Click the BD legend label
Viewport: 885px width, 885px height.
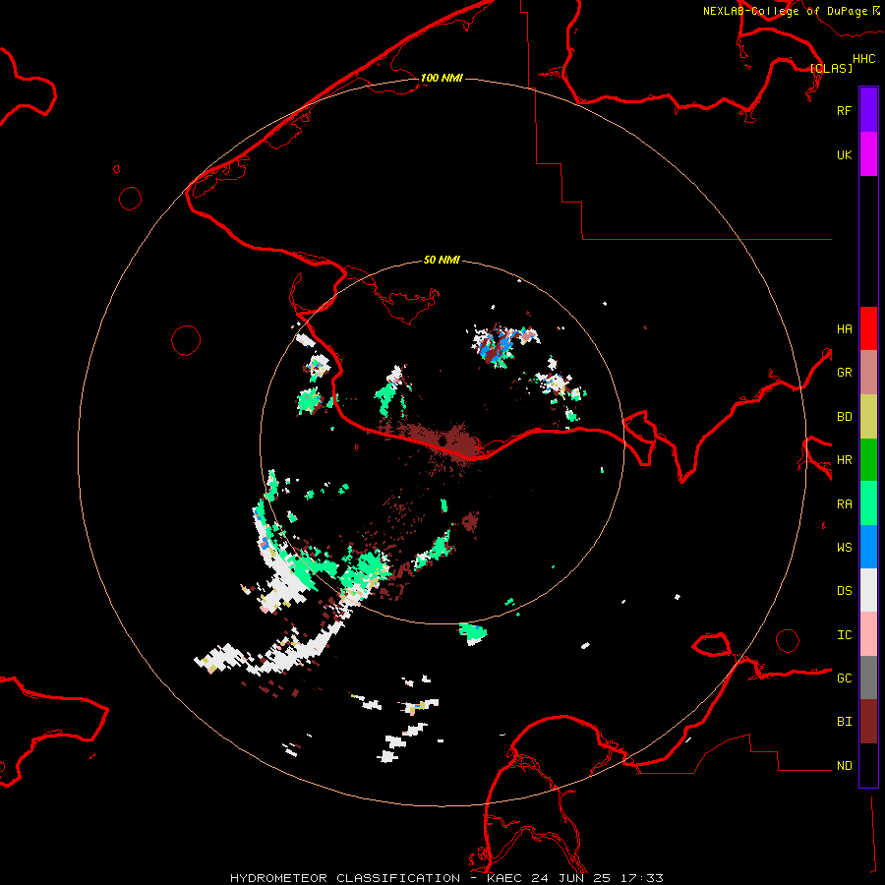point(844,416)
